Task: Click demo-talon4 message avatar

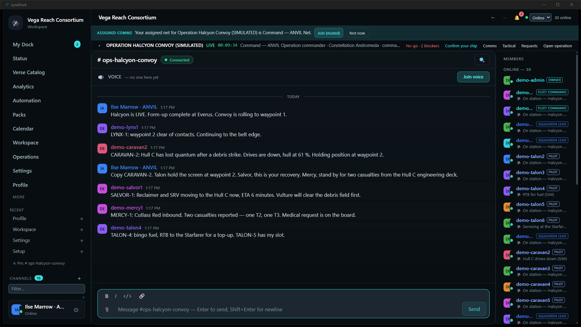Action: click(x=102, y=229)
